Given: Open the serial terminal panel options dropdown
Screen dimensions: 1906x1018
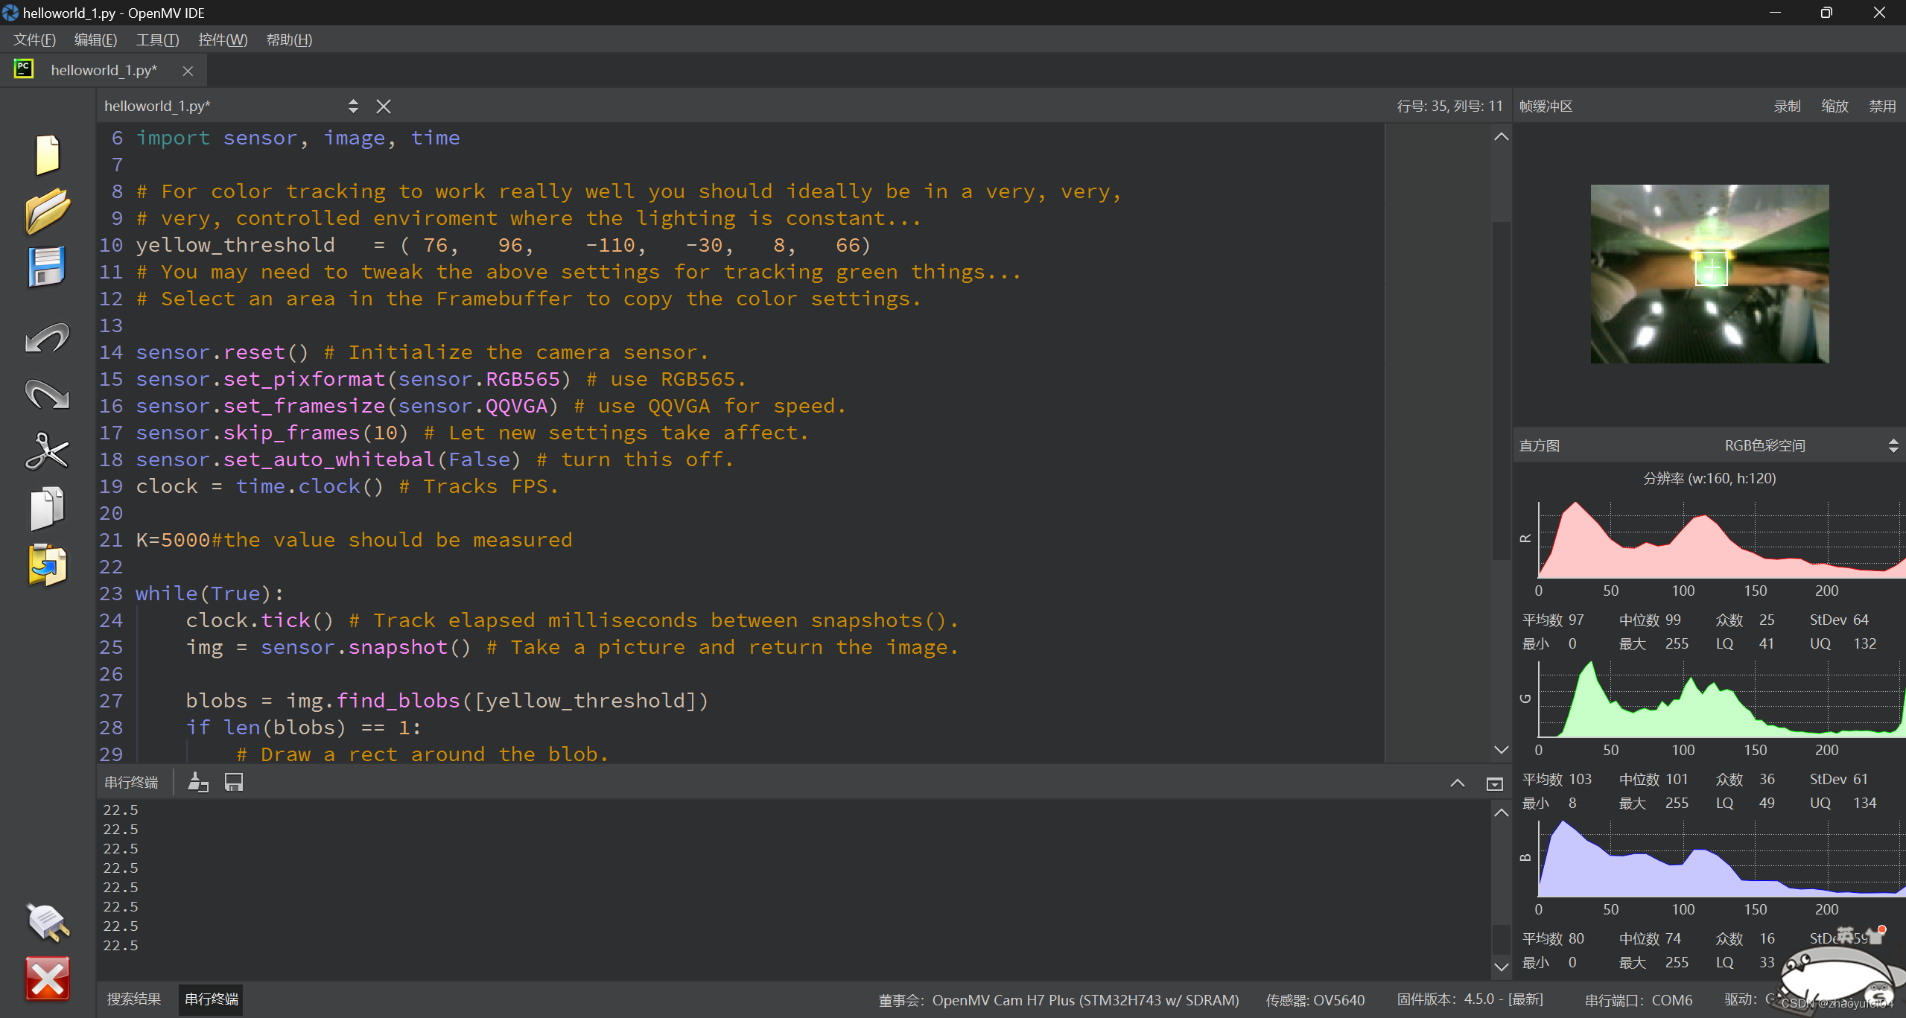Looking at the screenshot, I should point(1494,783).
